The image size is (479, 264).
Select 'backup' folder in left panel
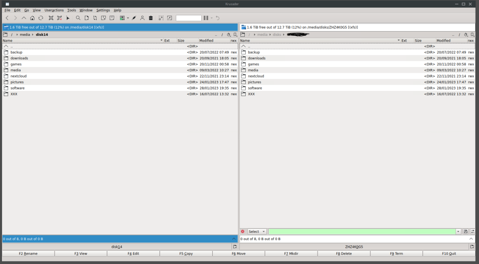click(x=120, y=52)
